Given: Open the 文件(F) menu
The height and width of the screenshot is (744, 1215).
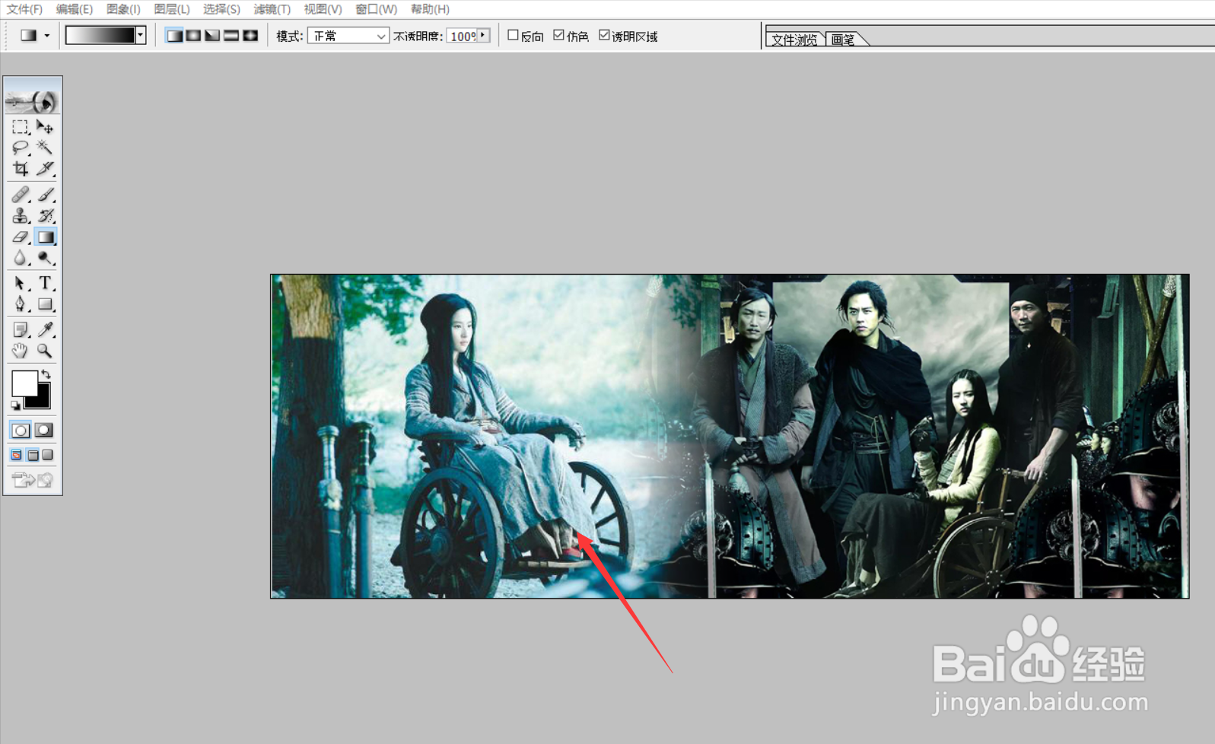Looking at the screenshot, I should pyautogui.click(x=24, y=9).
